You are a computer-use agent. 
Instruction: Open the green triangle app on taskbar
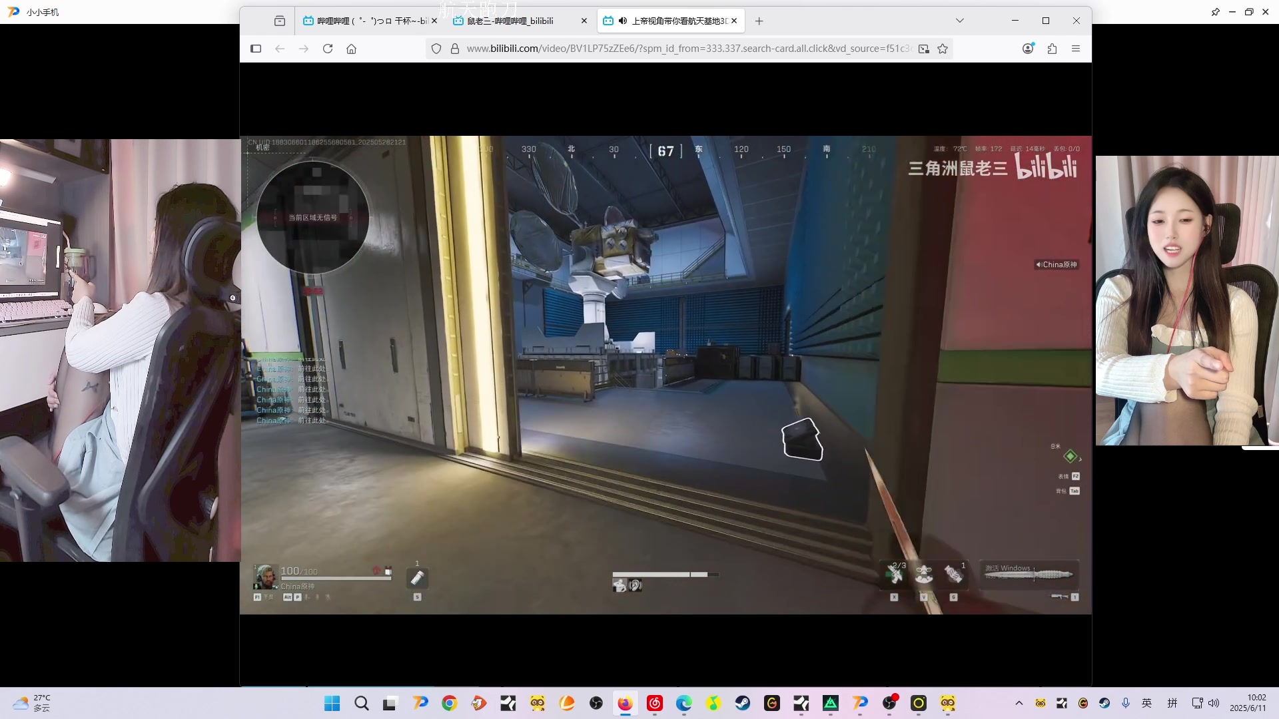coord(831,703)
